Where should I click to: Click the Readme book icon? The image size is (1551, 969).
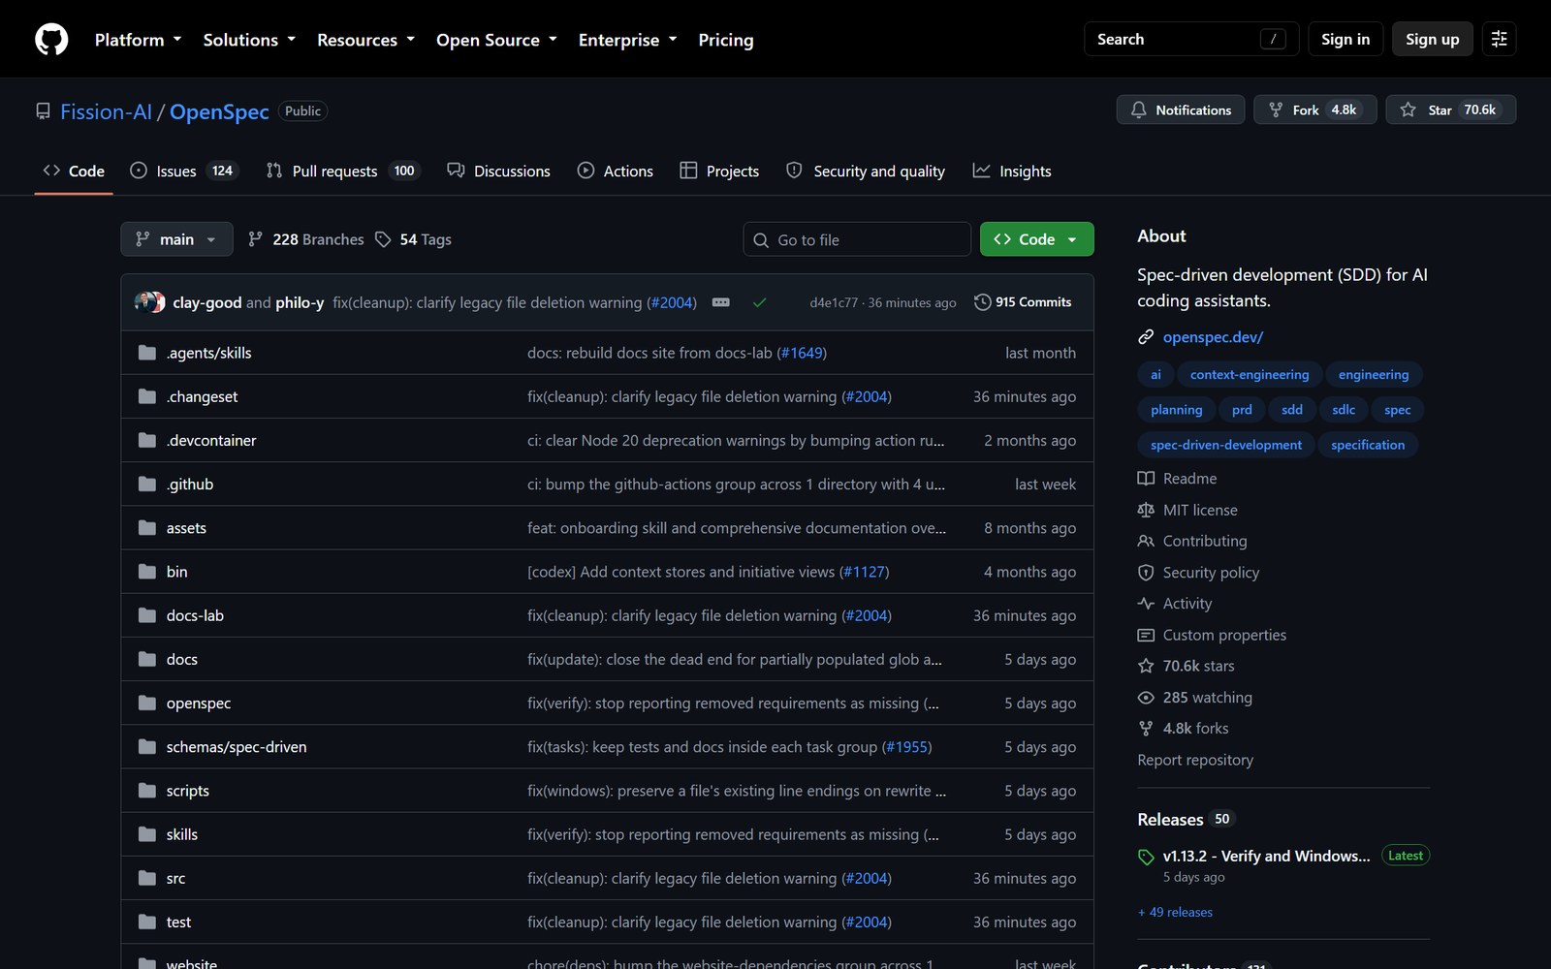(x=1146, y=479)
